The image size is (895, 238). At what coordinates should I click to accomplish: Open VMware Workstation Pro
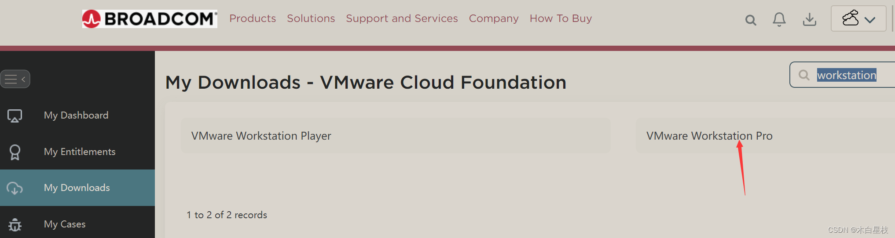pos(765,136)
